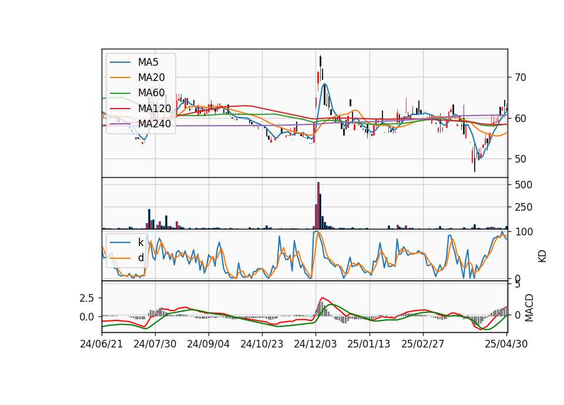Click the KD axis value 100
564x405 pixels.
coord(523,232)
